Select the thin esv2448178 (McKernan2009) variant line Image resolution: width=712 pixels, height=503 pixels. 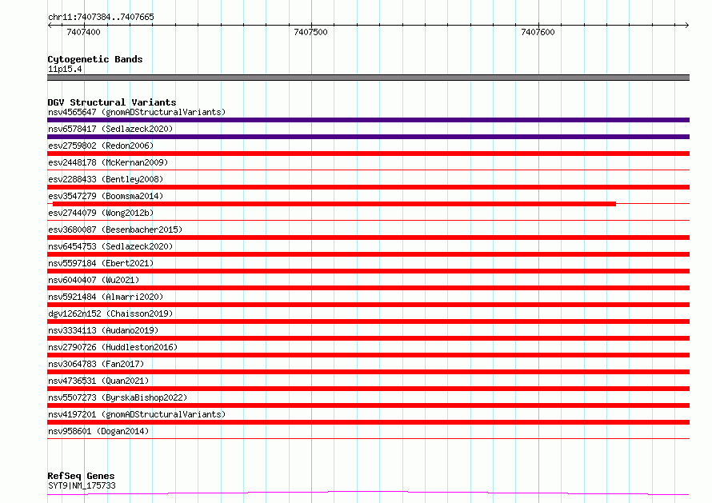(368, 170)
